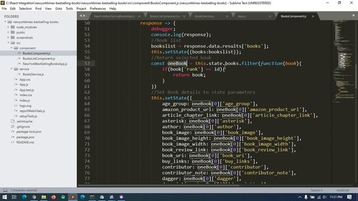Open the Tools menu

coord(69,9)
